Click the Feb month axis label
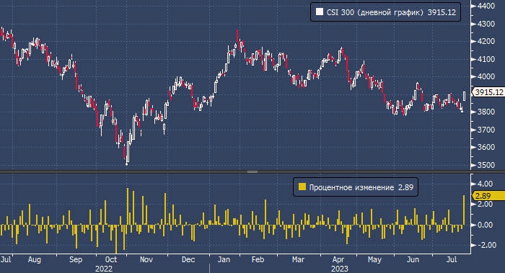Image resolution: width=505 pixels, height=273 pixels. tap(258, 259)
